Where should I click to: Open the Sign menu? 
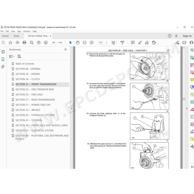(19, 31)
